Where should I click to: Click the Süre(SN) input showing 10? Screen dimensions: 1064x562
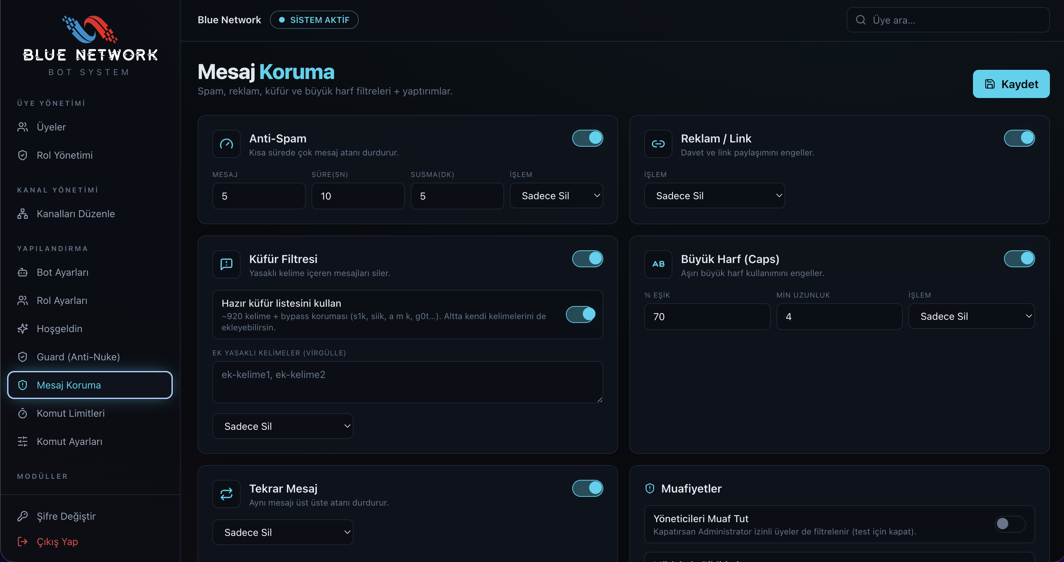[358, 196]
